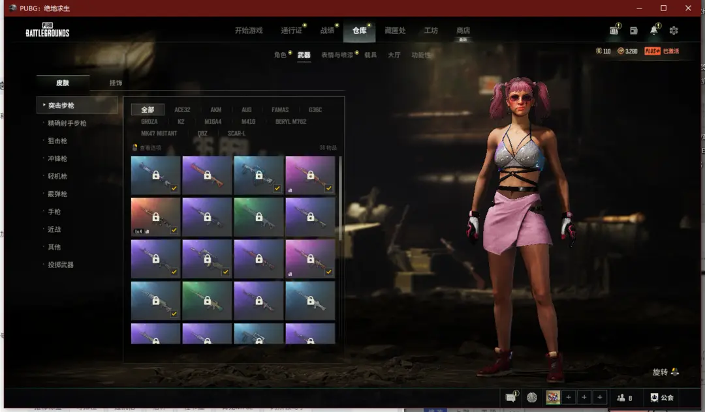705x412 pixels.
Task: Click the mouse icon beside 查看选项
Action: click(x=134, y=148)
